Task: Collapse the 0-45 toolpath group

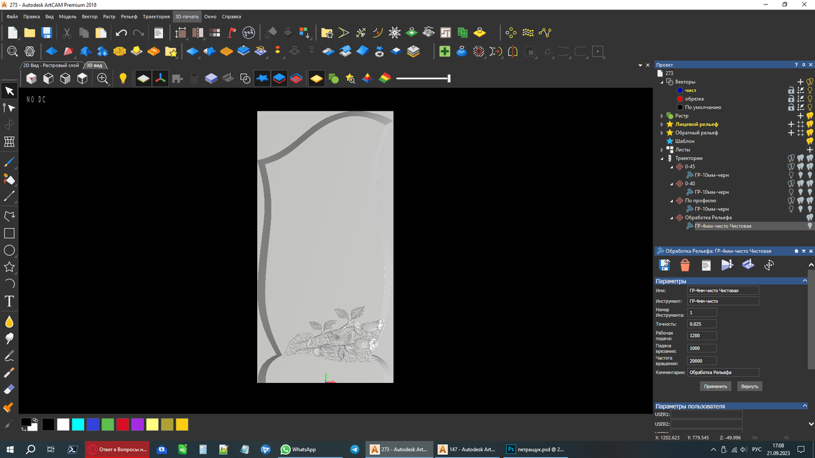Action: click(672, 167)
